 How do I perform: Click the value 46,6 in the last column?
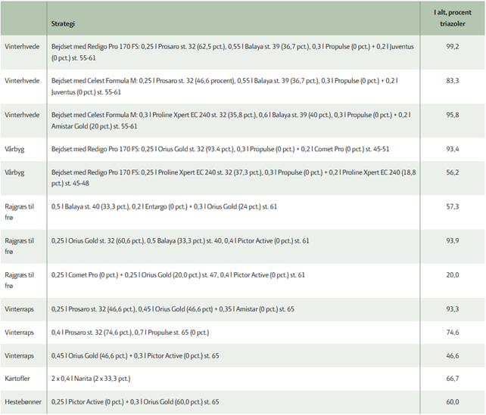coord(453,356)
